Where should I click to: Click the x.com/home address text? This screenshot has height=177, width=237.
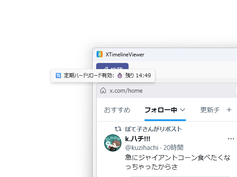point(126,91)
